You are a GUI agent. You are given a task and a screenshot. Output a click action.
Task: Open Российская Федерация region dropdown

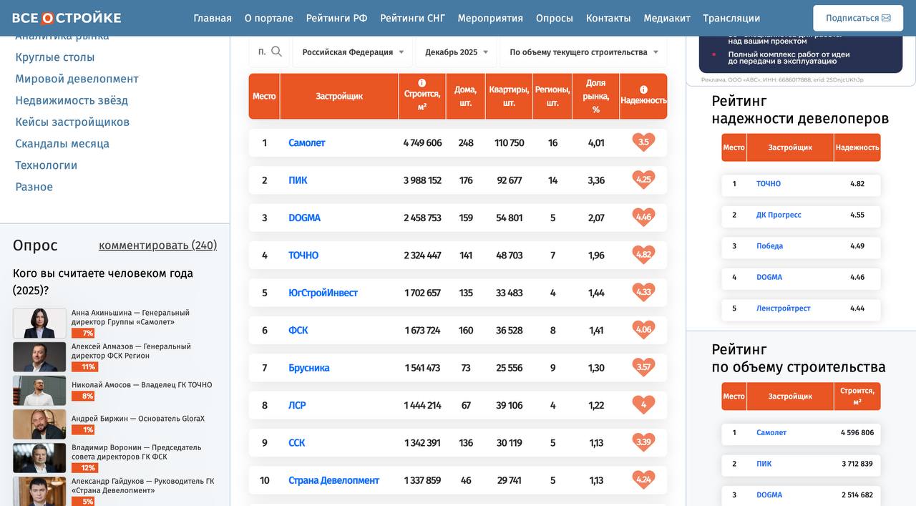[x=353, y=52]
